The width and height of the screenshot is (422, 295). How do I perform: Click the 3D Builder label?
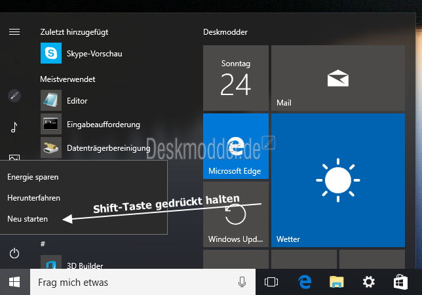[85, 265]
